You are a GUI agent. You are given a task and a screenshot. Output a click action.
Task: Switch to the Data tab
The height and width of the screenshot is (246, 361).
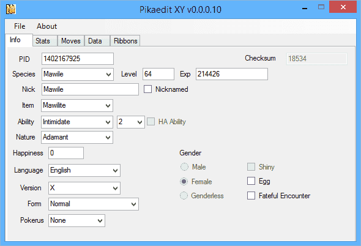[x=97, y=41]
